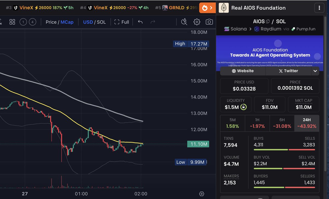Click the 0.0001392 SOL price box
This screenshot has height=199, width=329.
(x=295, y=86)
